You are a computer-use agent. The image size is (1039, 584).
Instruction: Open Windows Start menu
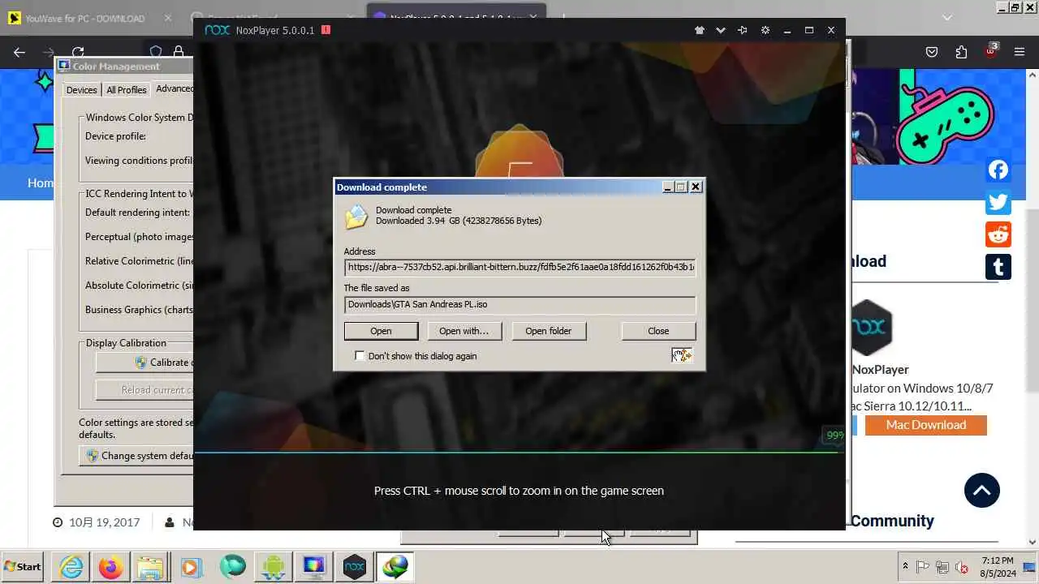(23, 567)
